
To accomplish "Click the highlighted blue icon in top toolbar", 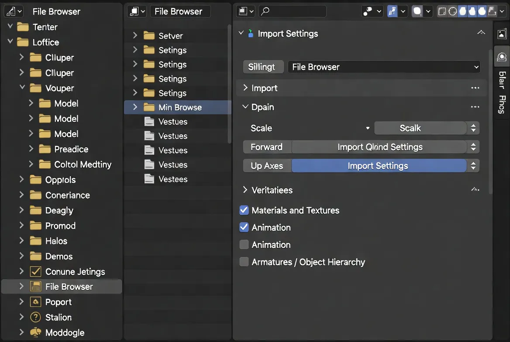I will [x=392, y=11].
